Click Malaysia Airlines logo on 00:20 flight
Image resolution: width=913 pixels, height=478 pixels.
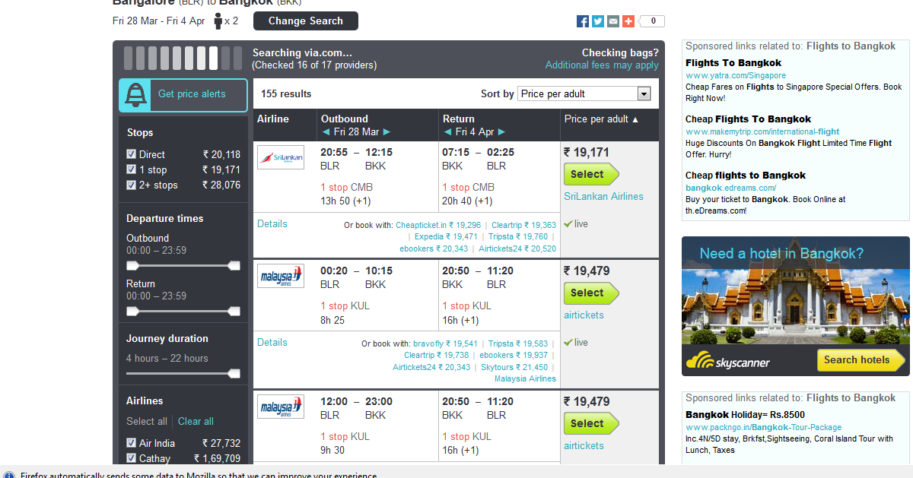281,276
